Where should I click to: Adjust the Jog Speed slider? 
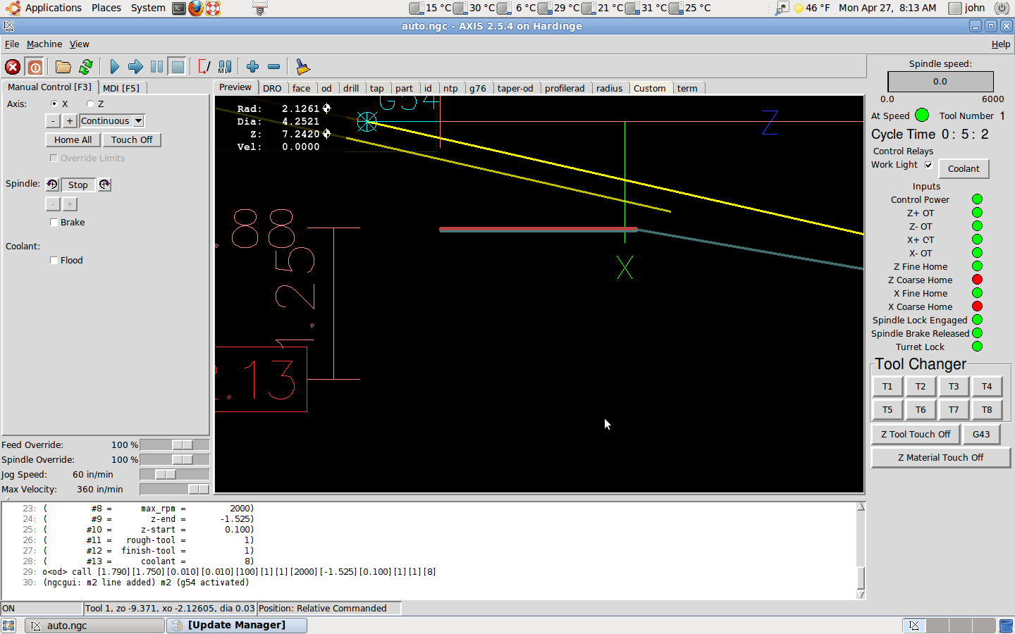tap(166, 475)
